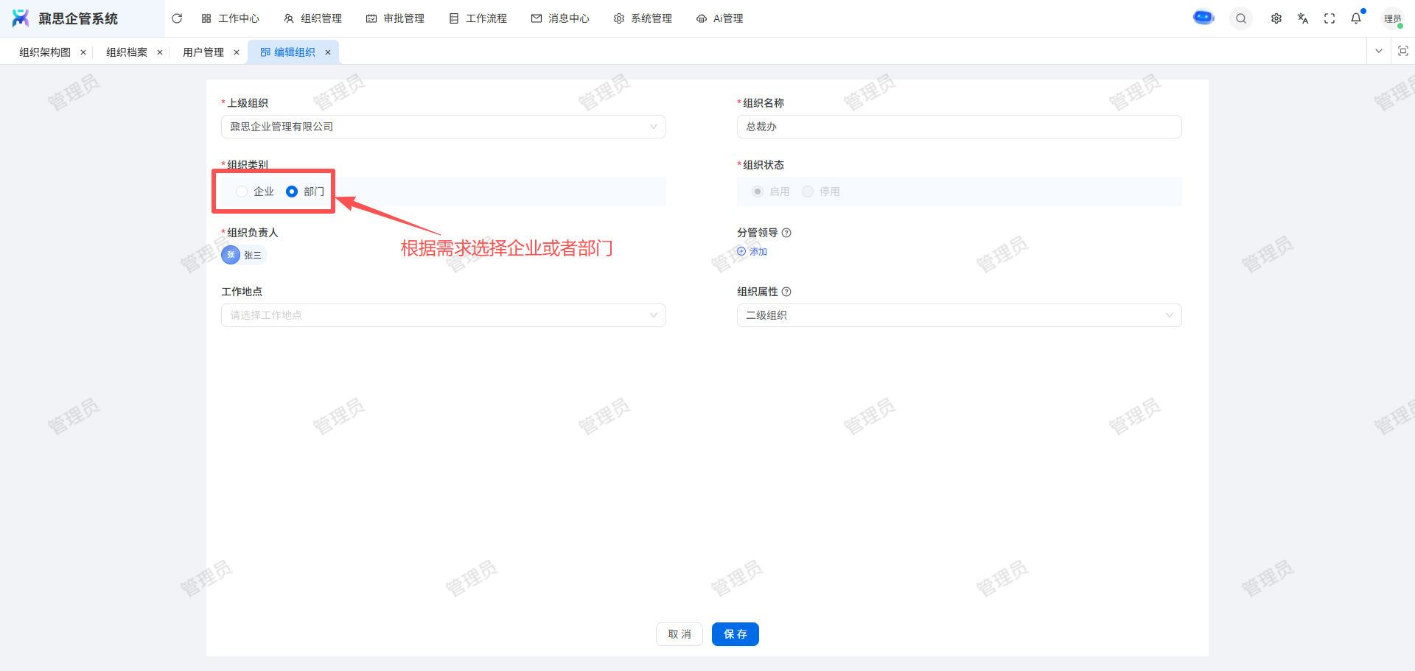Click the 组织名称 input field

959,127
